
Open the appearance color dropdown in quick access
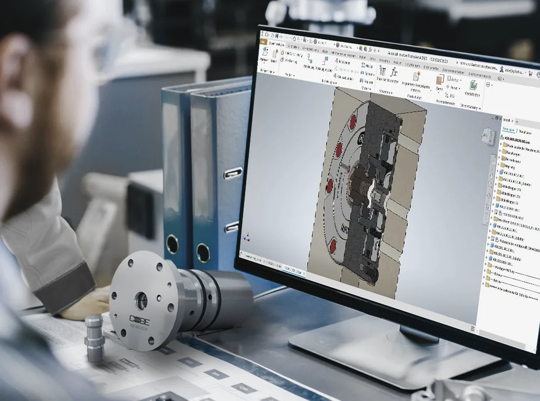[x=344, y=46]
